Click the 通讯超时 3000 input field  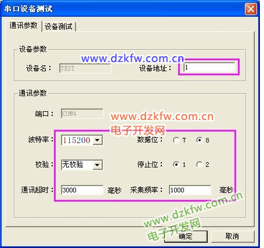(x=82, y=190)
